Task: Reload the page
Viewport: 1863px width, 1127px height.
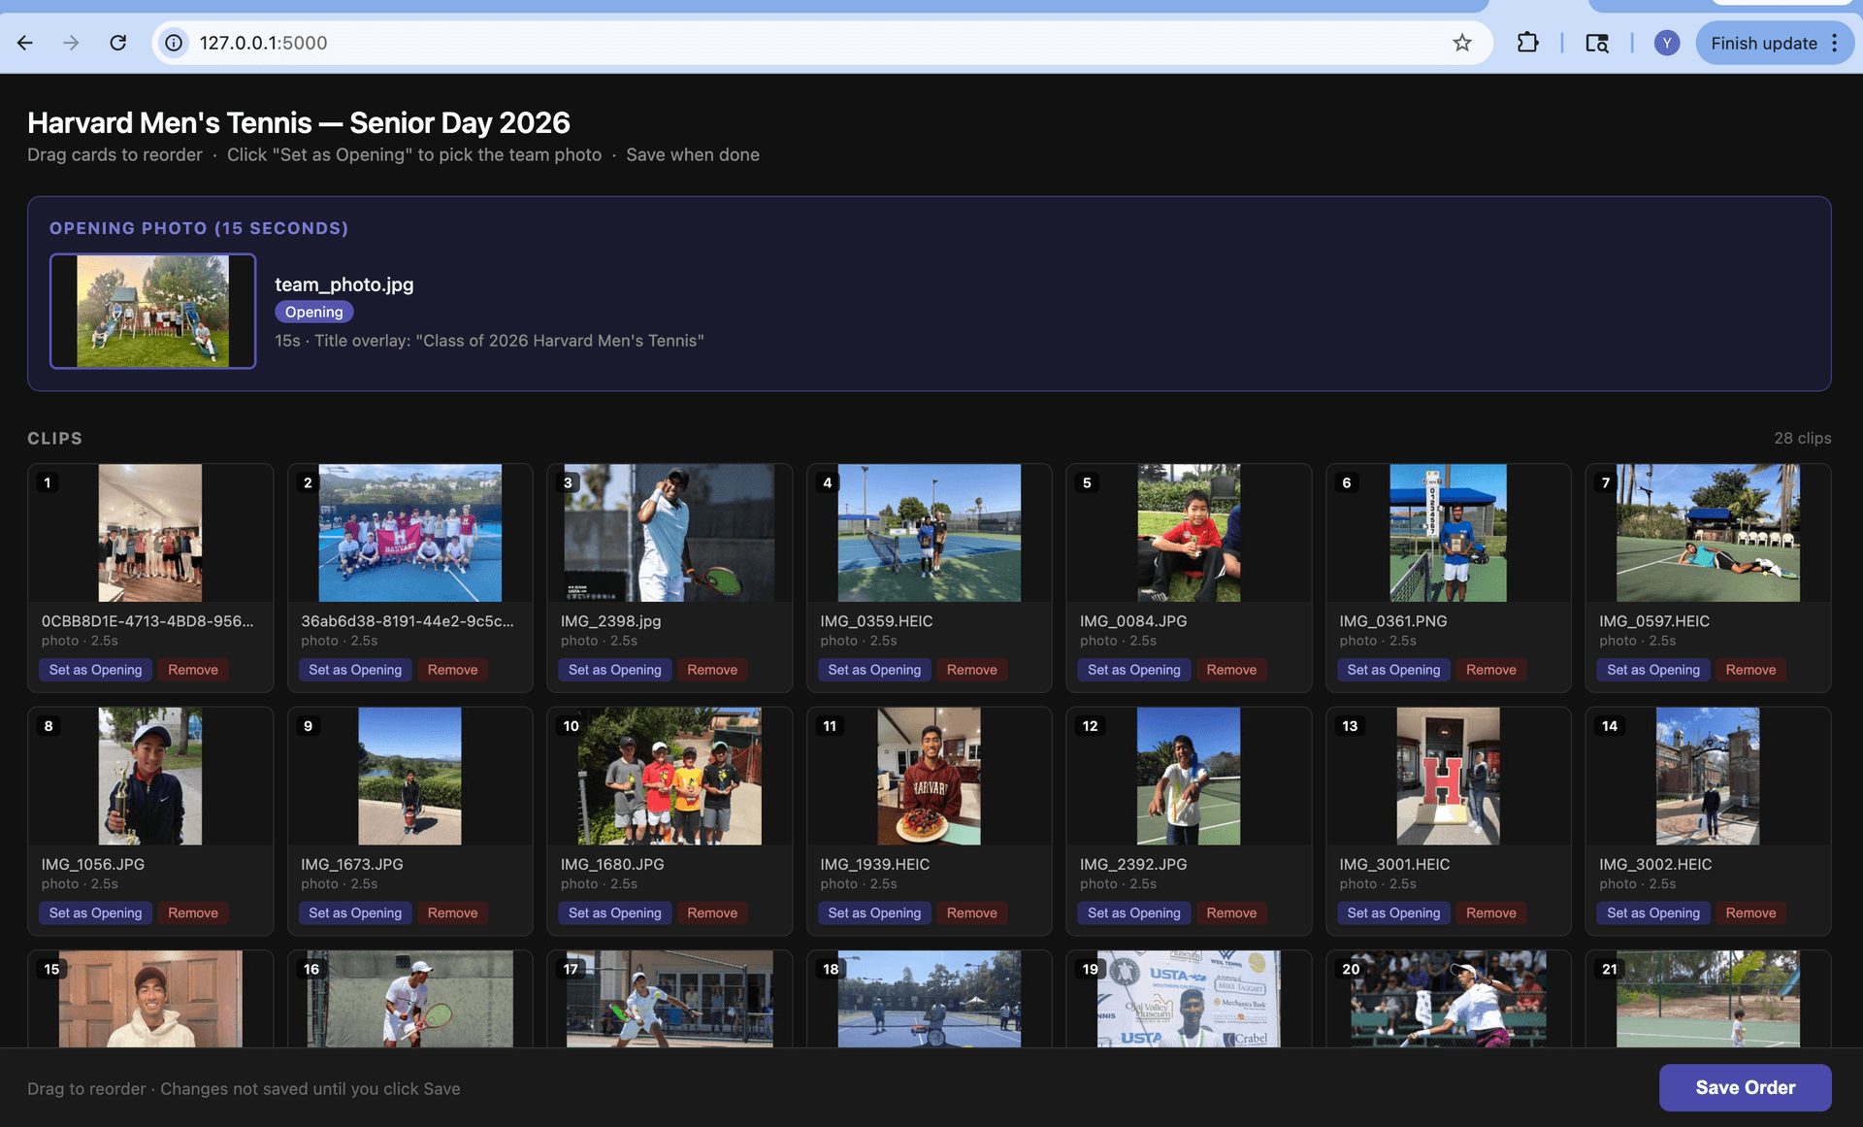Action: [x=118, y=43]
